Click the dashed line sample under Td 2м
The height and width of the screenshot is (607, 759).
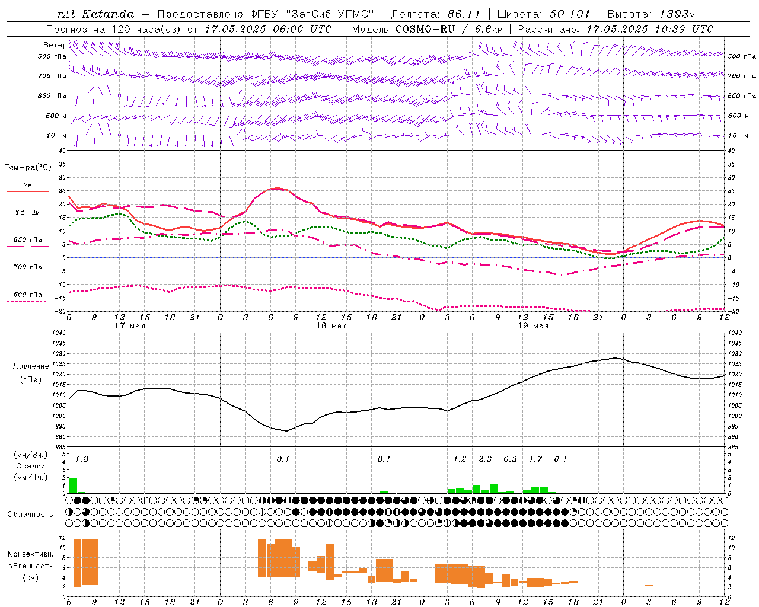pyautogui.click(x=27, y=219)
